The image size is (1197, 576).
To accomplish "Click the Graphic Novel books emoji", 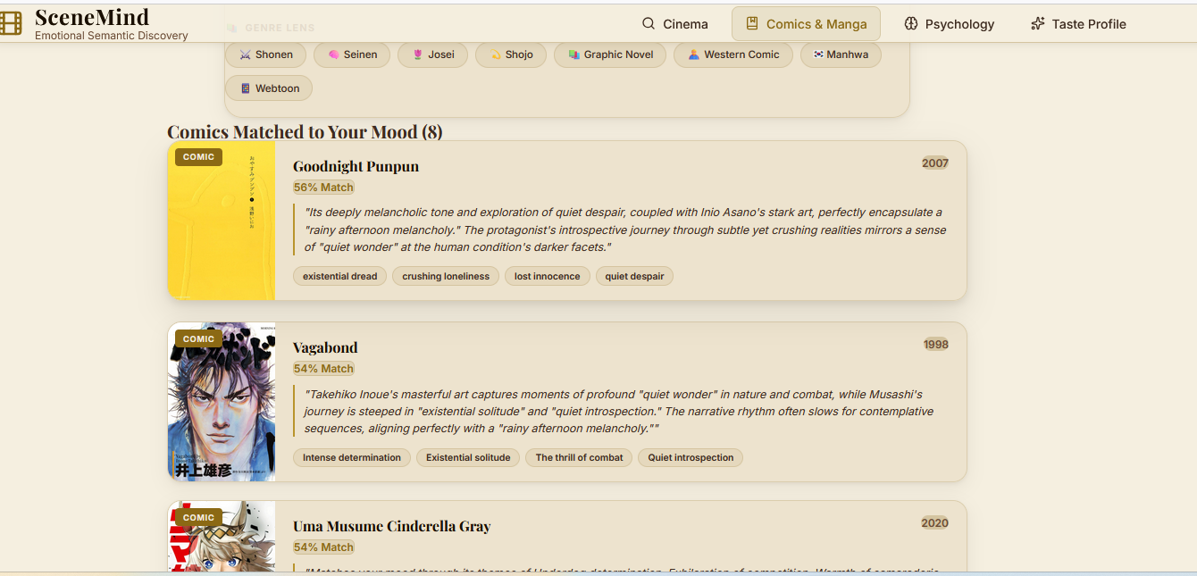I will (x=573, y=54).
